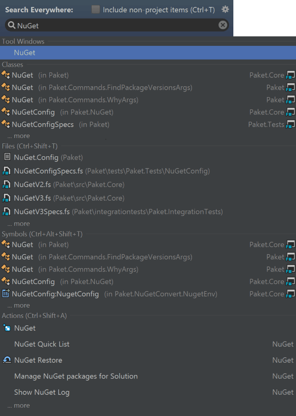296x416 pixels.
Task: Click the NuGet Restore sync icon
Action: click(x=6, y=360)
